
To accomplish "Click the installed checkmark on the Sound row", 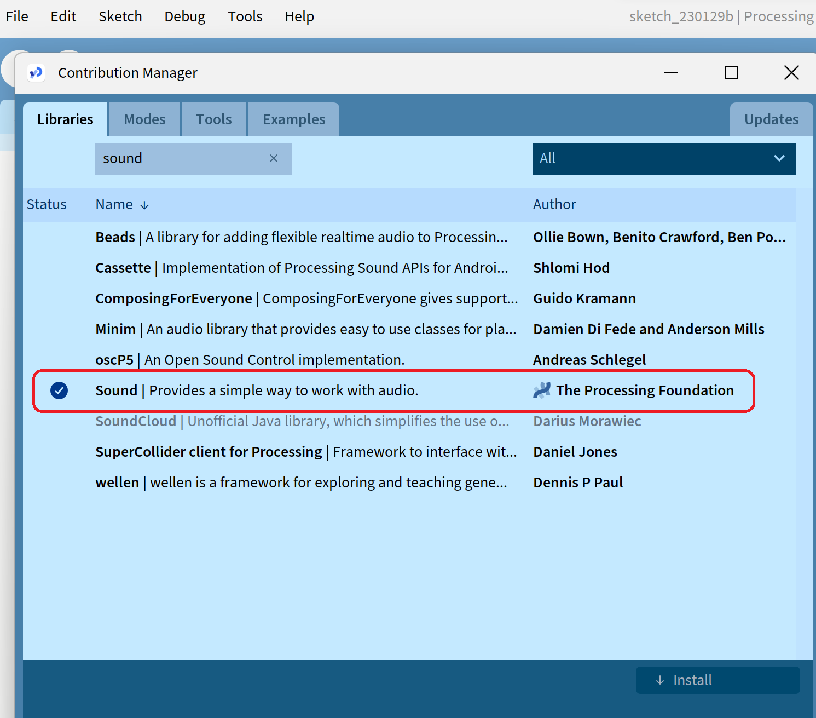I will tap(59, 390).
